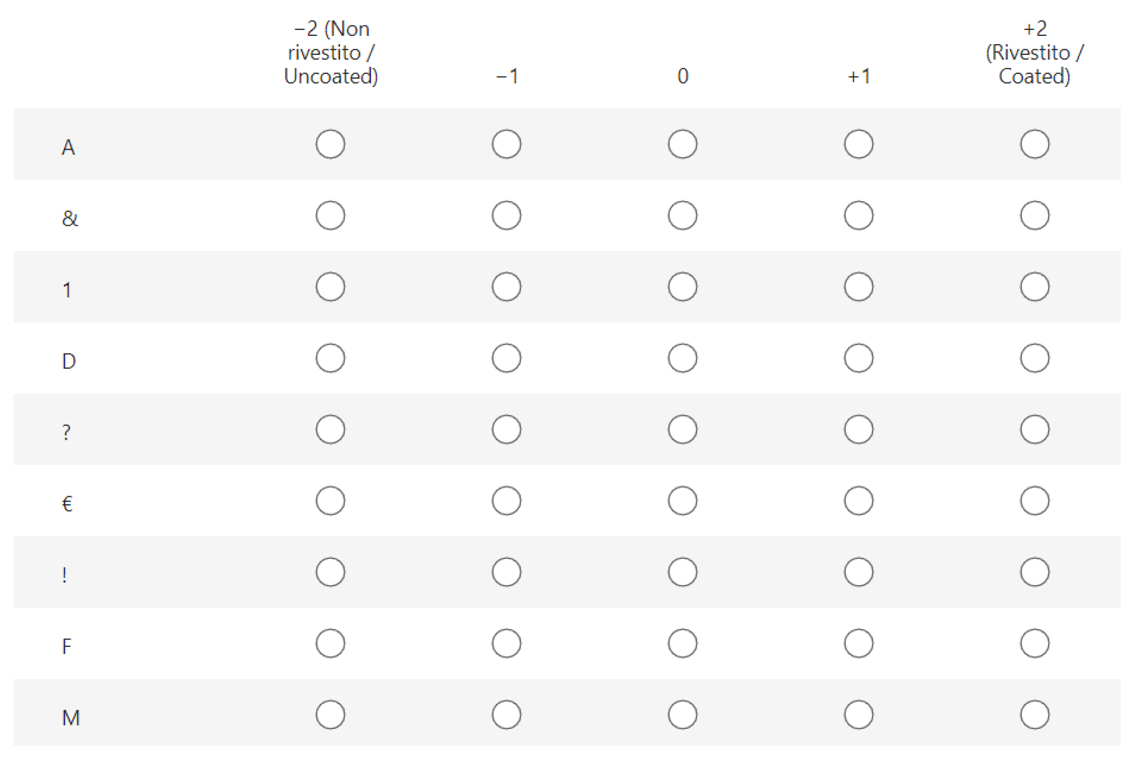The height and width of the screenshot is (757, 1136).
Task: Pick −2 Uncoated for row 1
Action: [331, 287]
